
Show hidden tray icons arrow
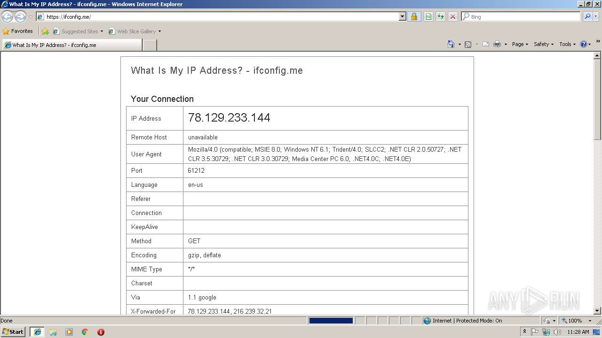click(524, 332)
